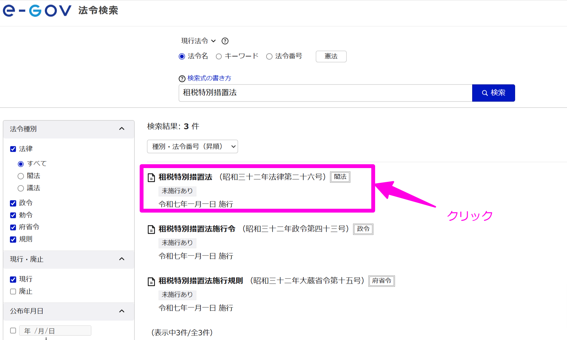567x340 pixels.
Task: Check the 廃止 checkbox
Action: pos(13,291)
